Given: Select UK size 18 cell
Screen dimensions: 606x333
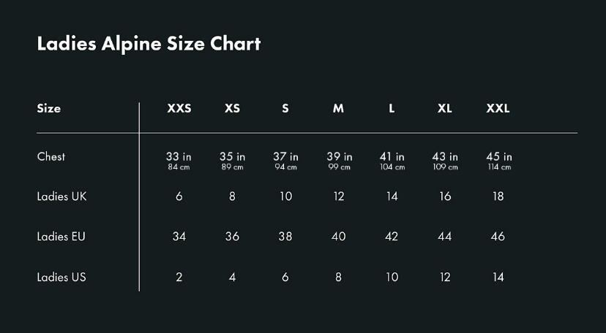Looking at the screenshot, I should pyautogui.click(x=498, y=196).
